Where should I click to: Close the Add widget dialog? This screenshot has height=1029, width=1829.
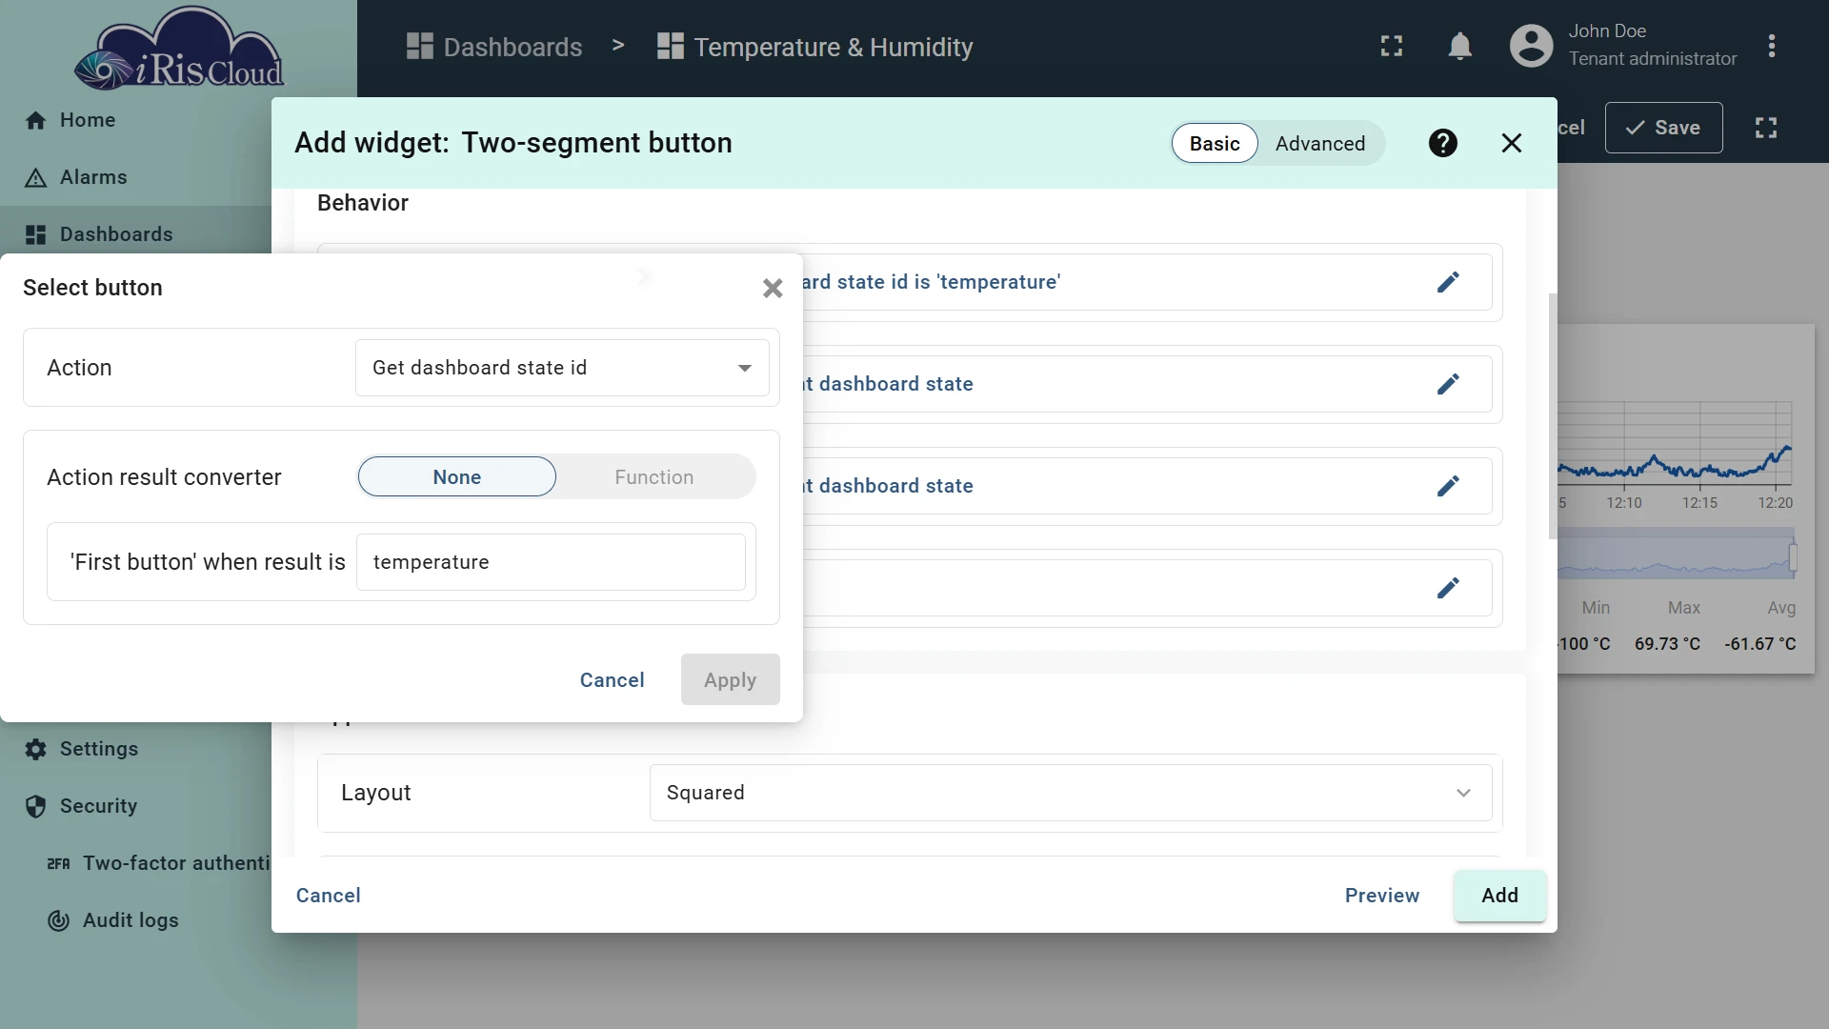point(1512,143)
